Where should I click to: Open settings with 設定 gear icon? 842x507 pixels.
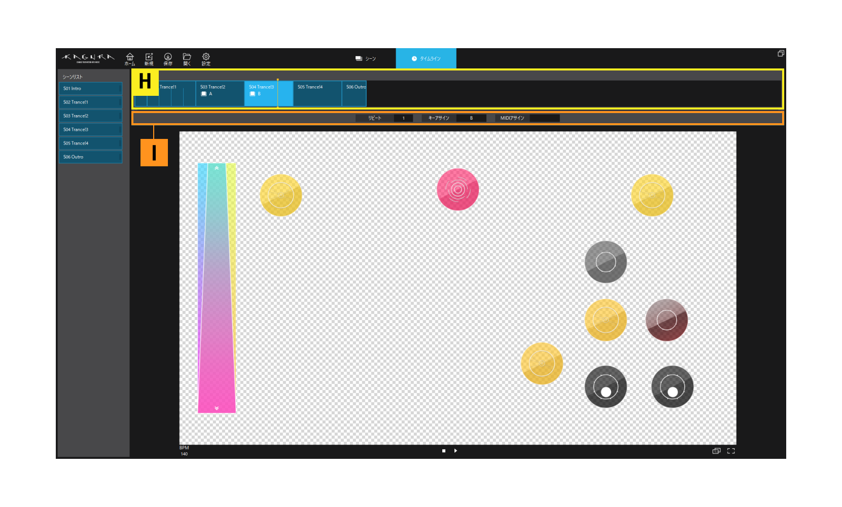coord(206,59)
